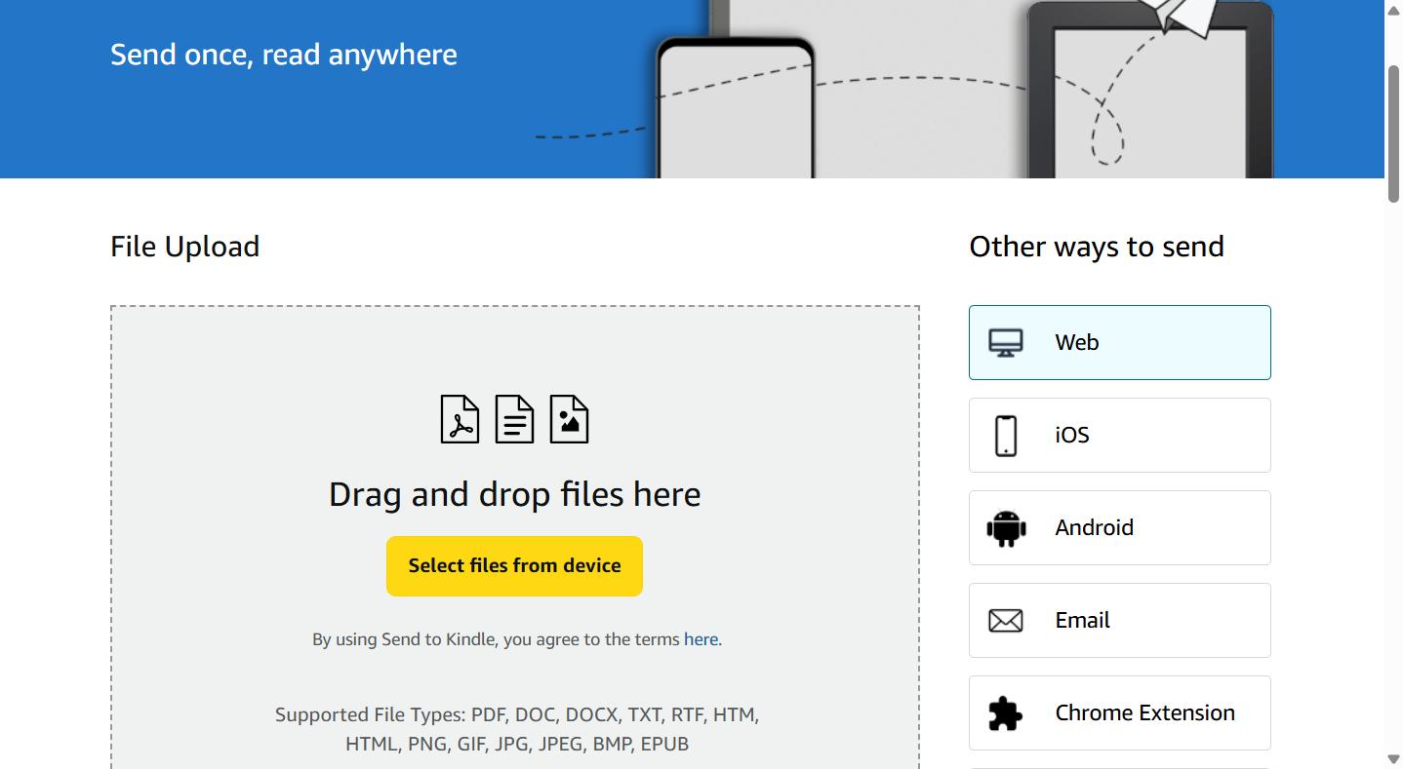The image size is (1403, 769).
Task: Click the 'Send once, read anywhere' banner text
Action: [x=284, y=55]
